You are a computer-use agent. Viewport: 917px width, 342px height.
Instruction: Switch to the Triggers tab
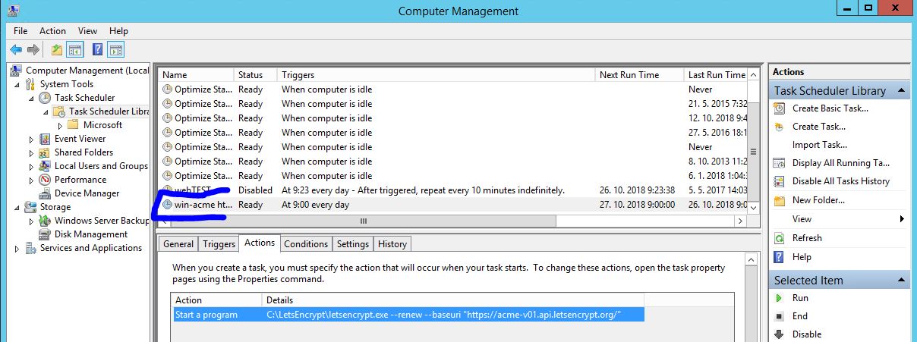(x=219, y=244)
